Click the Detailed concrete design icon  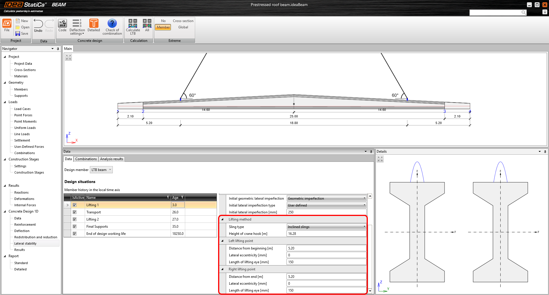click(94, 26)
